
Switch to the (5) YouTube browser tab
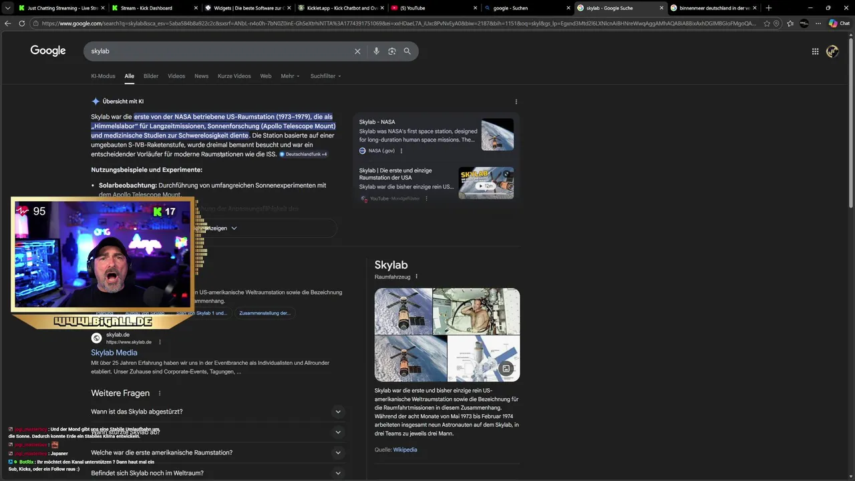(434, 8)
